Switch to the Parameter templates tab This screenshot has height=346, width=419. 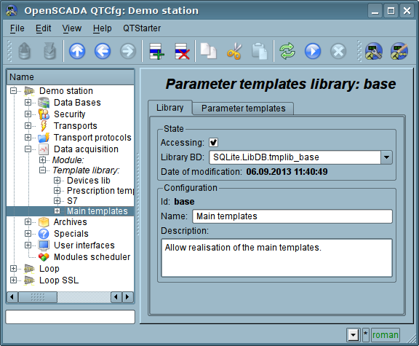(243, 109)
